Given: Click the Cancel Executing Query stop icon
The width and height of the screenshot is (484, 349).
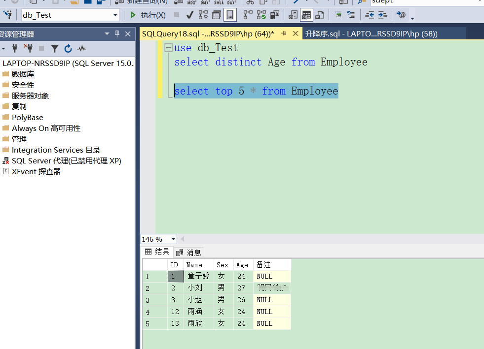Looking at the screenshot, I should 177,15.
